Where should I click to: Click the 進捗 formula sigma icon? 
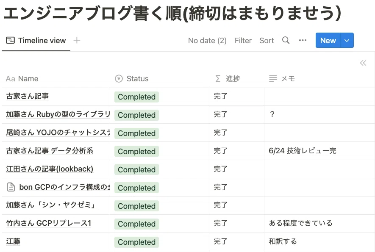218,78
